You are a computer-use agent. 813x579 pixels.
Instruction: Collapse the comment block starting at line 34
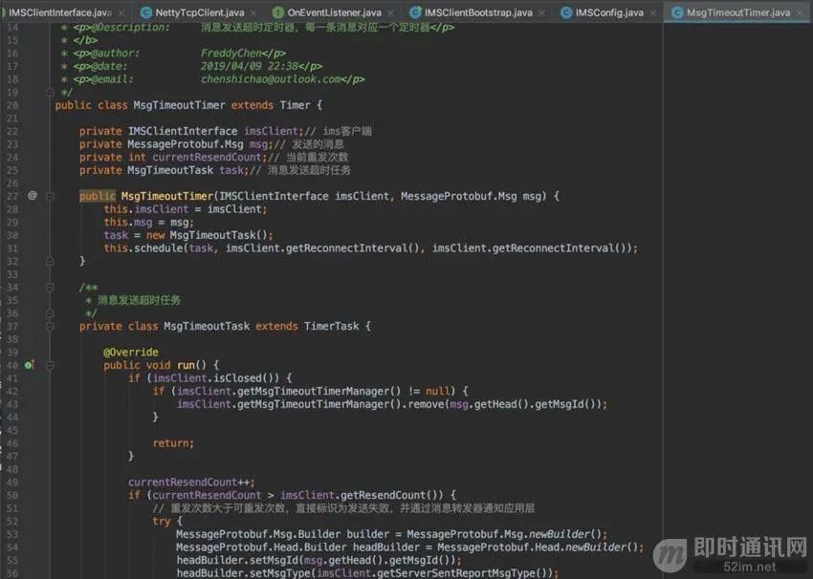pos(50,288)
